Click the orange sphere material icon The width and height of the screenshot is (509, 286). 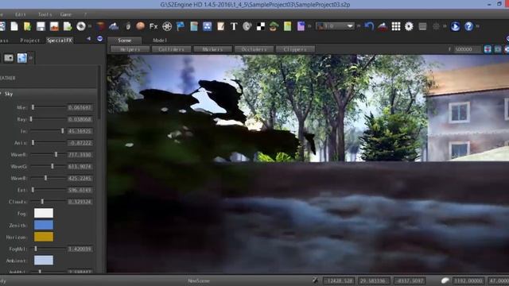[x=140, y=26]
